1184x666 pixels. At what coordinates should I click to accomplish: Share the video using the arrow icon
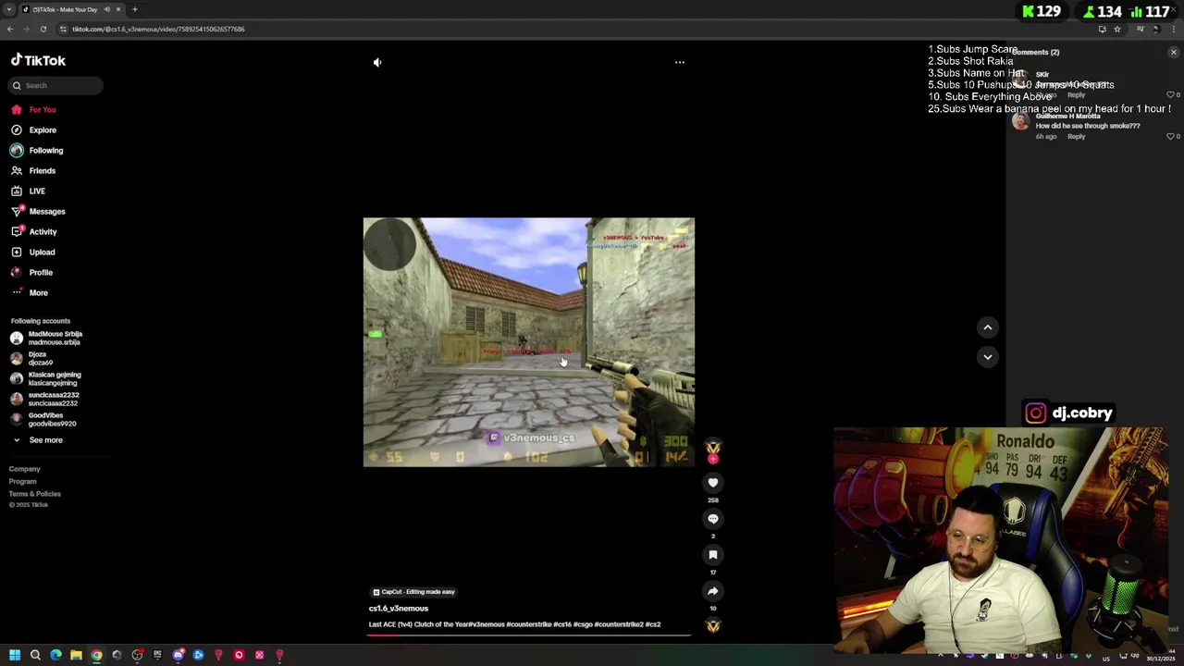coord(713,591)
